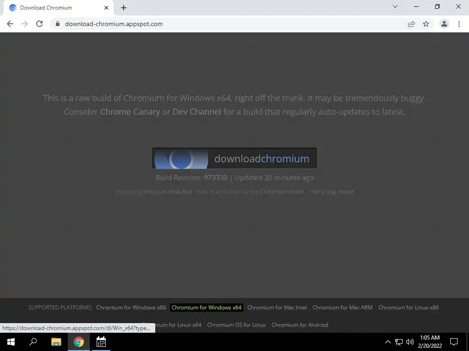The height and width of the screenshot is (351, 469).
Task: Open the calendar app in taskbar
Action: click(x=101, y=342)
